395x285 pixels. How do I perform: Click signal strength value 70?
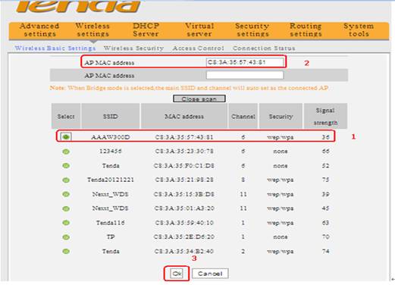pyautogui.click(x=326, y=237)
